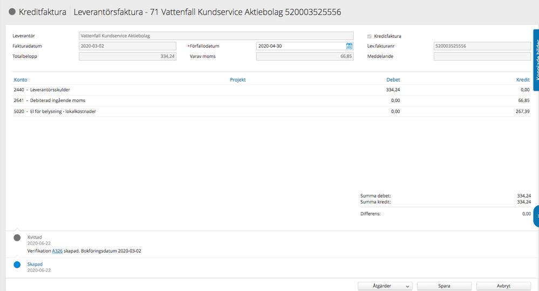The height and width of the screenshot is (291, 539).
Task: Click the blue Skapad timeline dot
Action: click(17, 265)
